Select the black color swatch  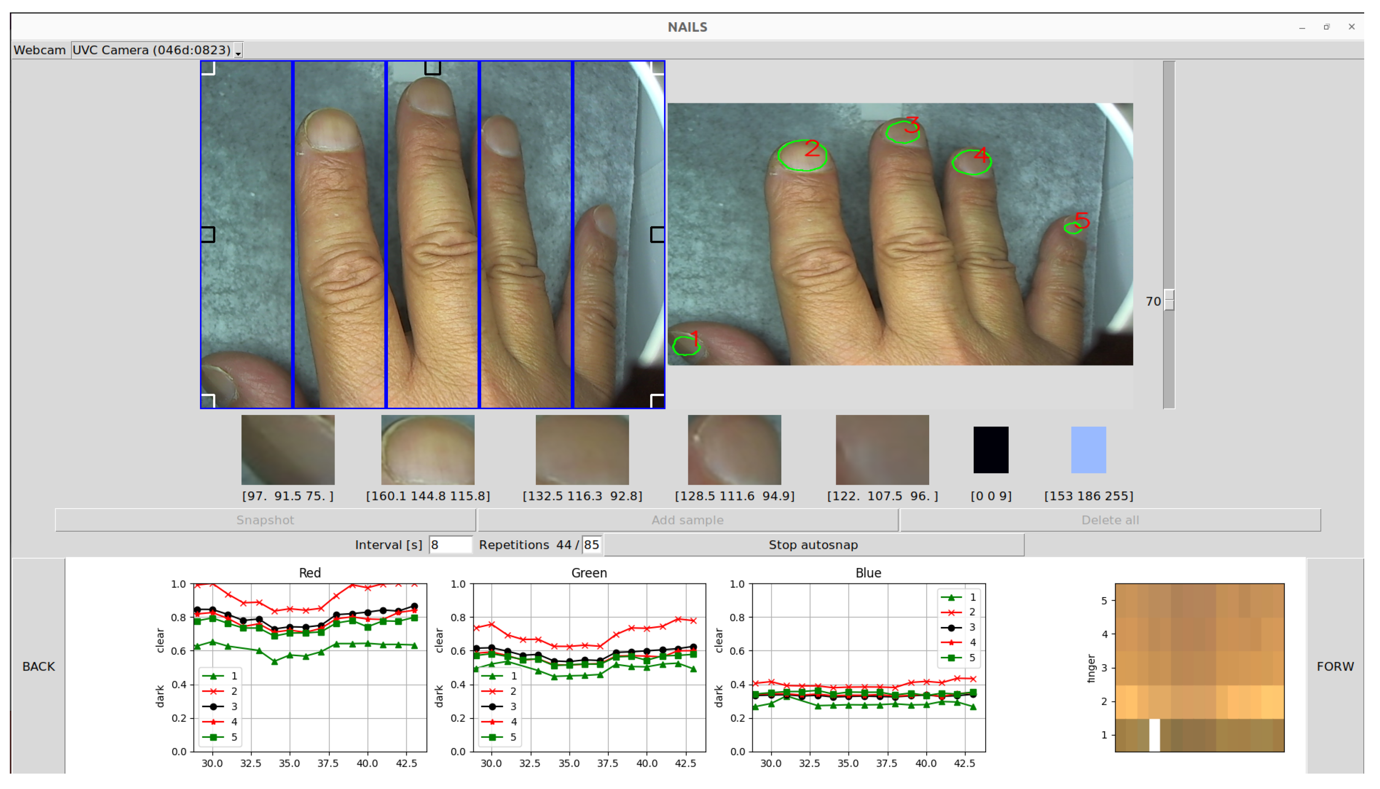tap(991, 449)
